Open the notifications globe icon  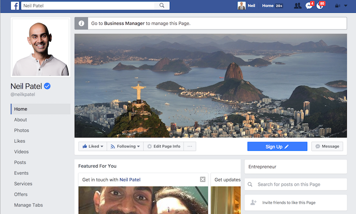click(319, 6)
